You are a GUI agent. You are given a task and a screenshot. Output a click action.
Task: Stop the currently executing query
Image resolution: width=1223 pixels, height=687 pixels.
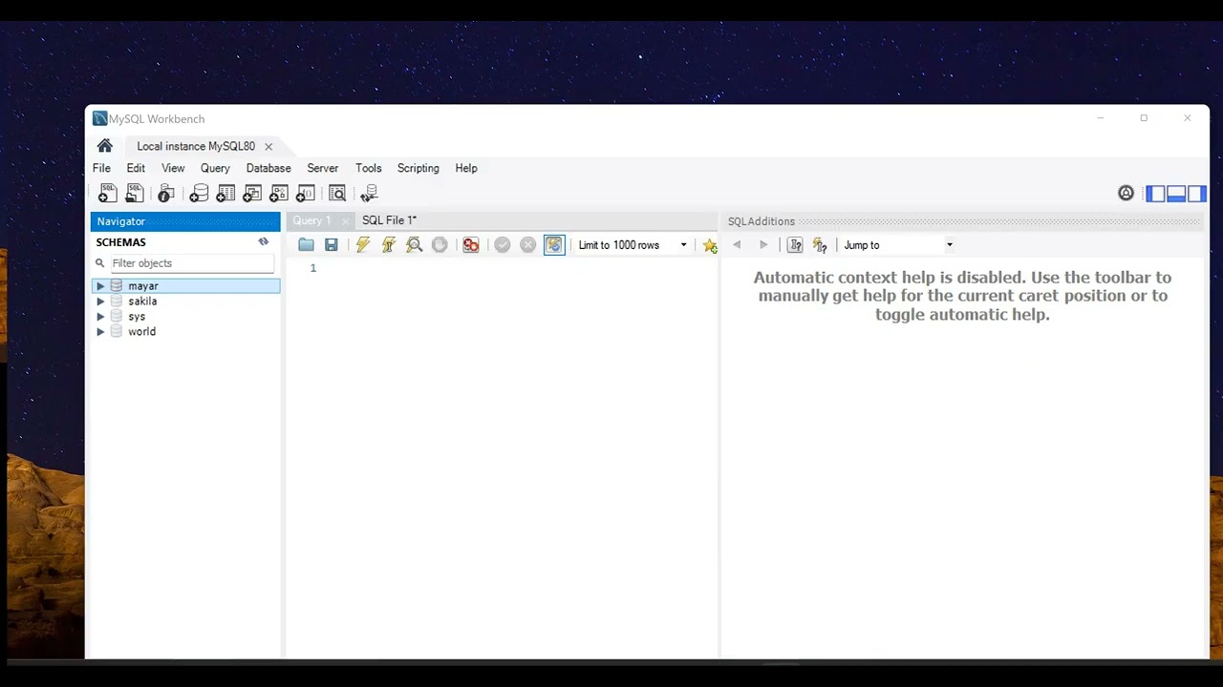pyautogui.click(x=440, y=245)
